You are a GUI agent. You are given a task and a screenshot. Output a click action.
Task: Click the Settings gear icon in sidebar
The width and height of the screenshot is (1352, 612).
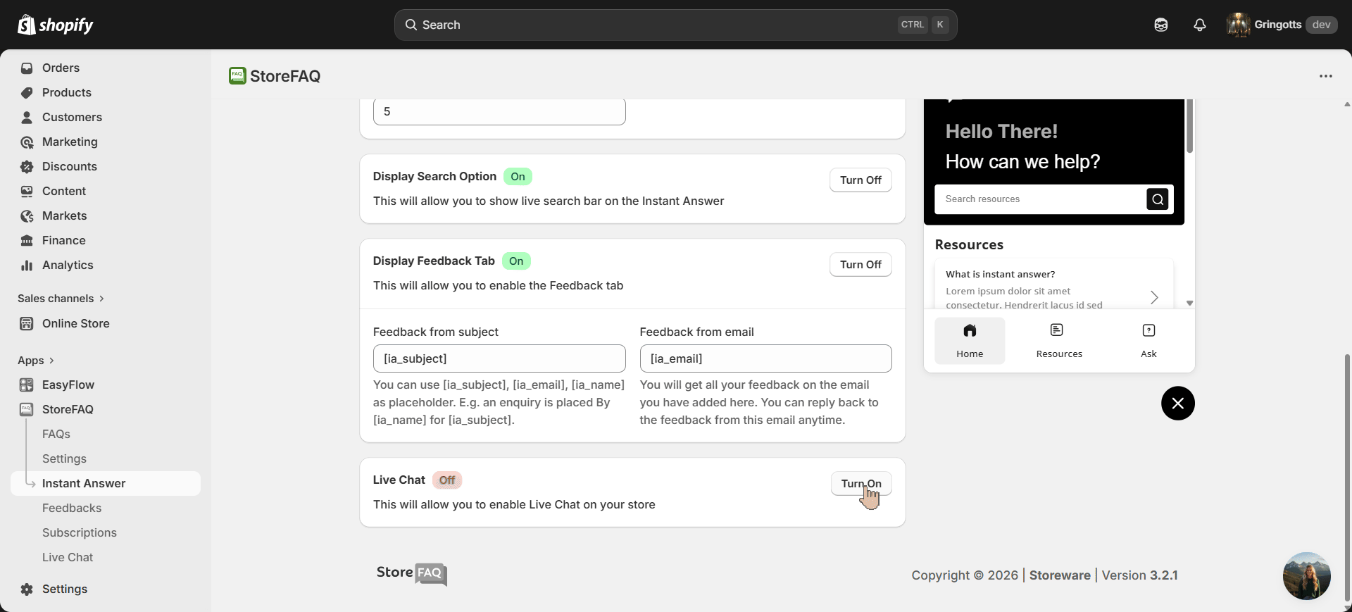pos(27,589)
